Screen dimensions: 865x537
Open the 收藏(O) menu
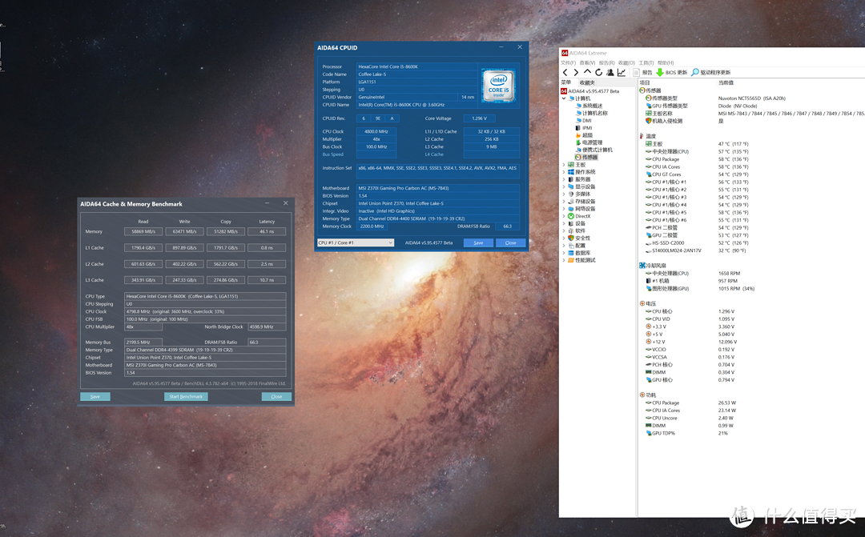(626, 63)
